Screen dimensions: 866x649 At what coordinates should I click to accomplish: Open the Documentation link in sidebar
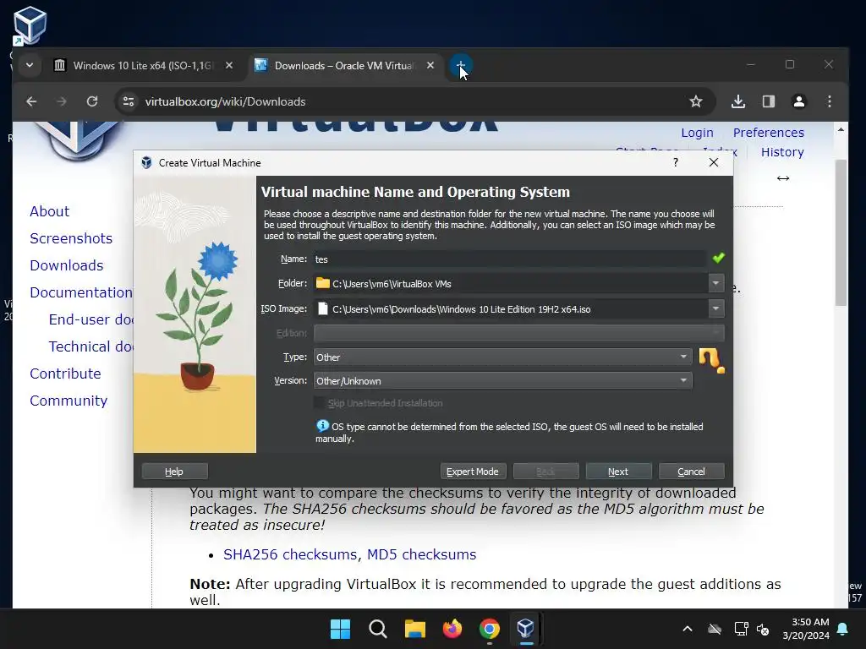pos(80,292)
